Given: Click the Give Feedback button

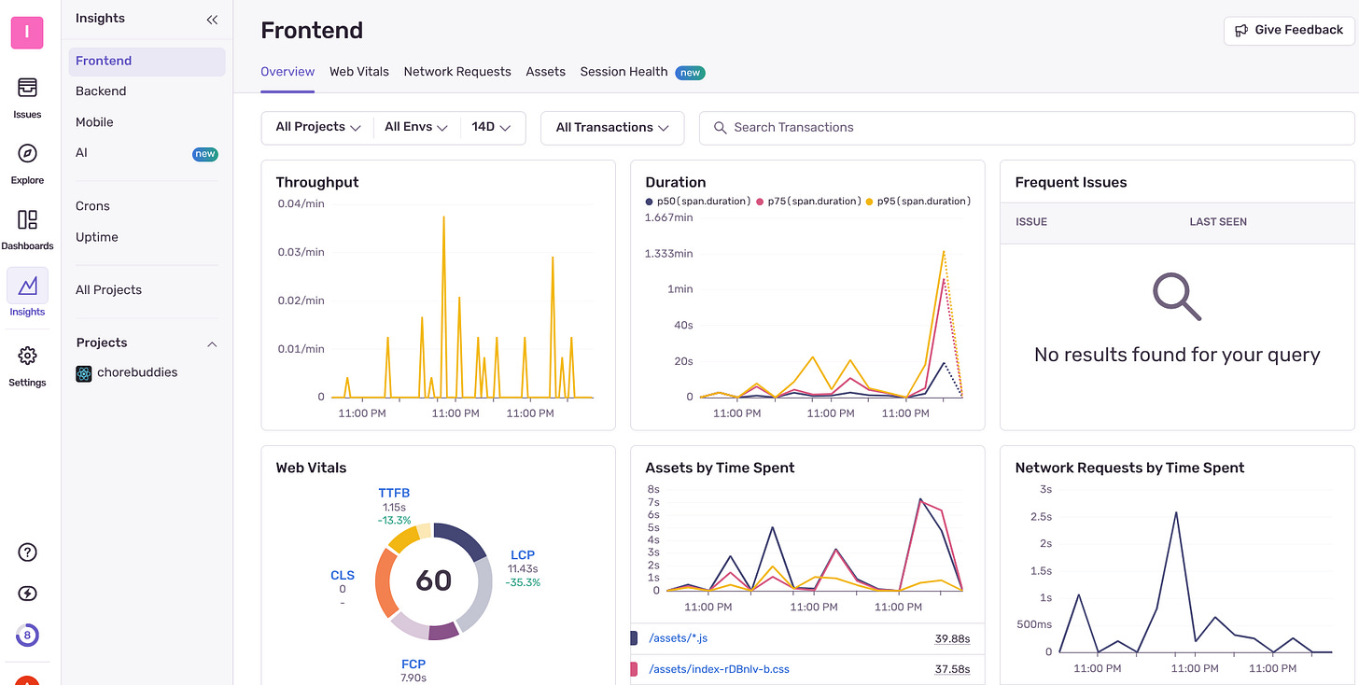Looking at the screenshot, I should [x=1288, y=31].
